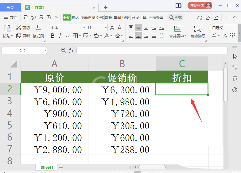The height and width of the screenshot is (173, 241).
Task: Click the Find (查找) search button
Action: point(176,17)
